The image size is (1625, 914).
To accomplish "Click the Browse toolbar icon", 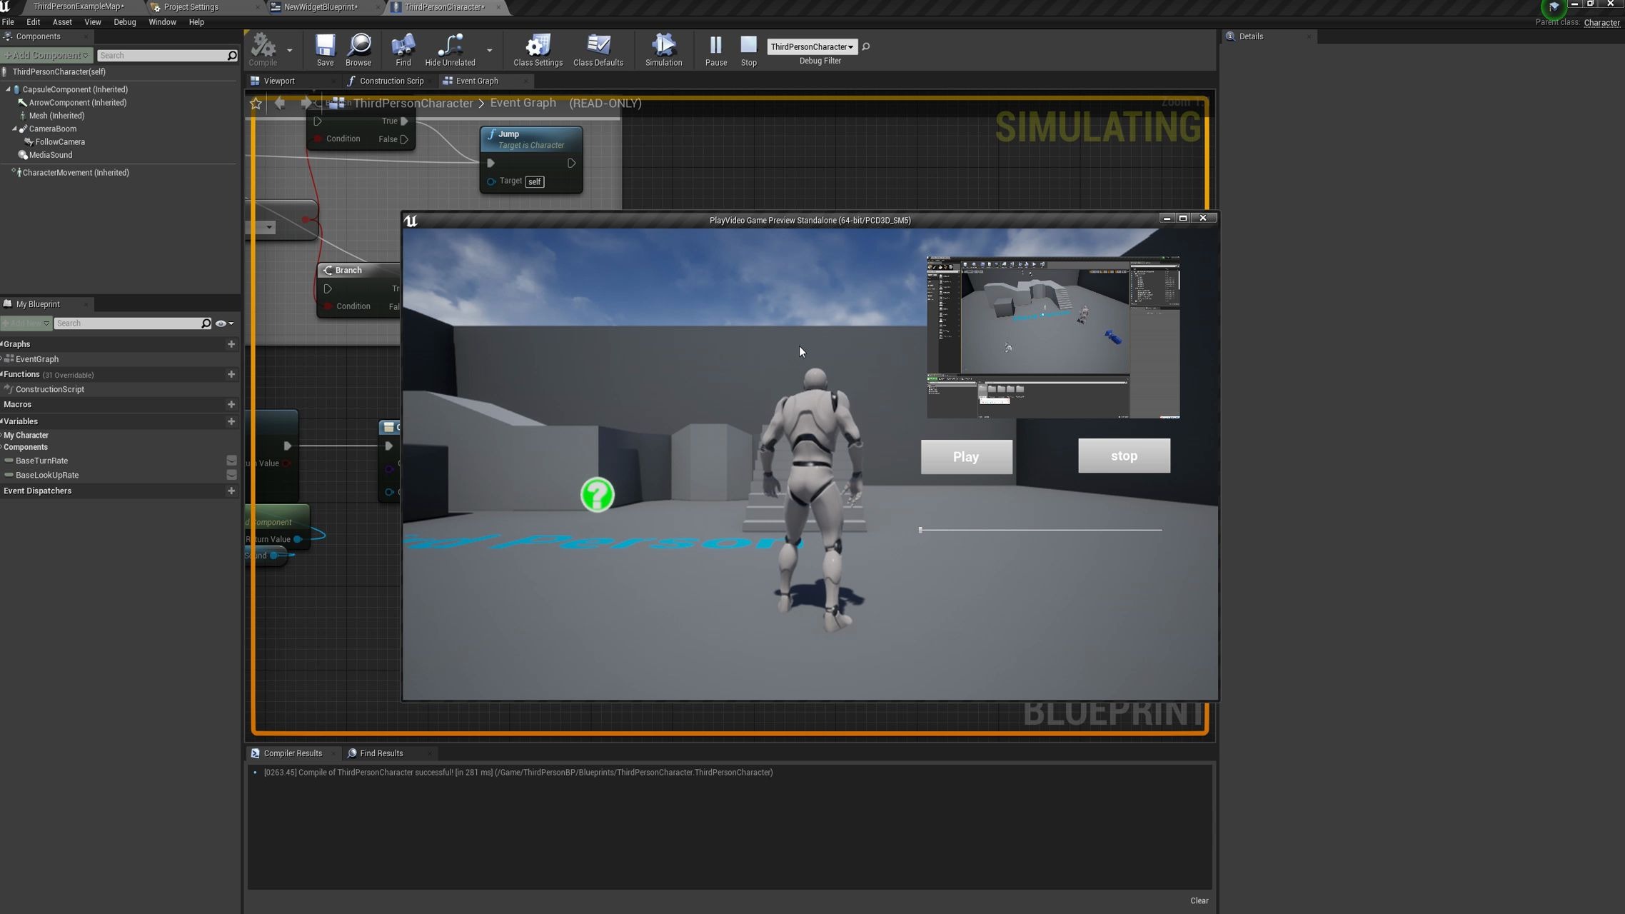I will pos(358,49).
